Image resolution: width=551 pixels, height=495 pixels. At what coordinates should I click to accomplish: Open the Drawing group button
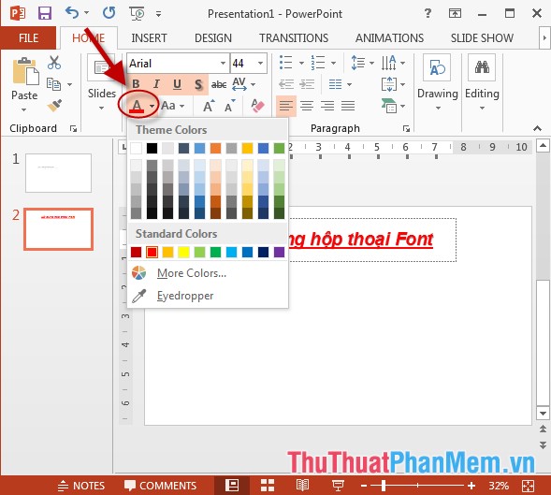(437, 82)
